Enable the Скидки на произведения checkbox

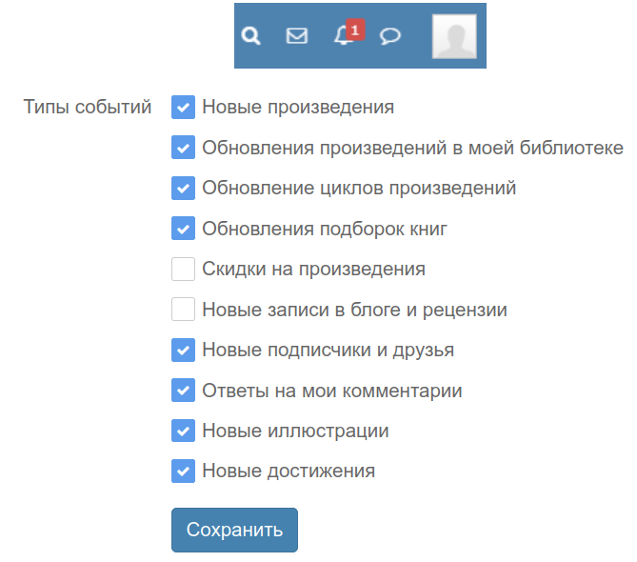pyautogui.click(x=184, y=270)
